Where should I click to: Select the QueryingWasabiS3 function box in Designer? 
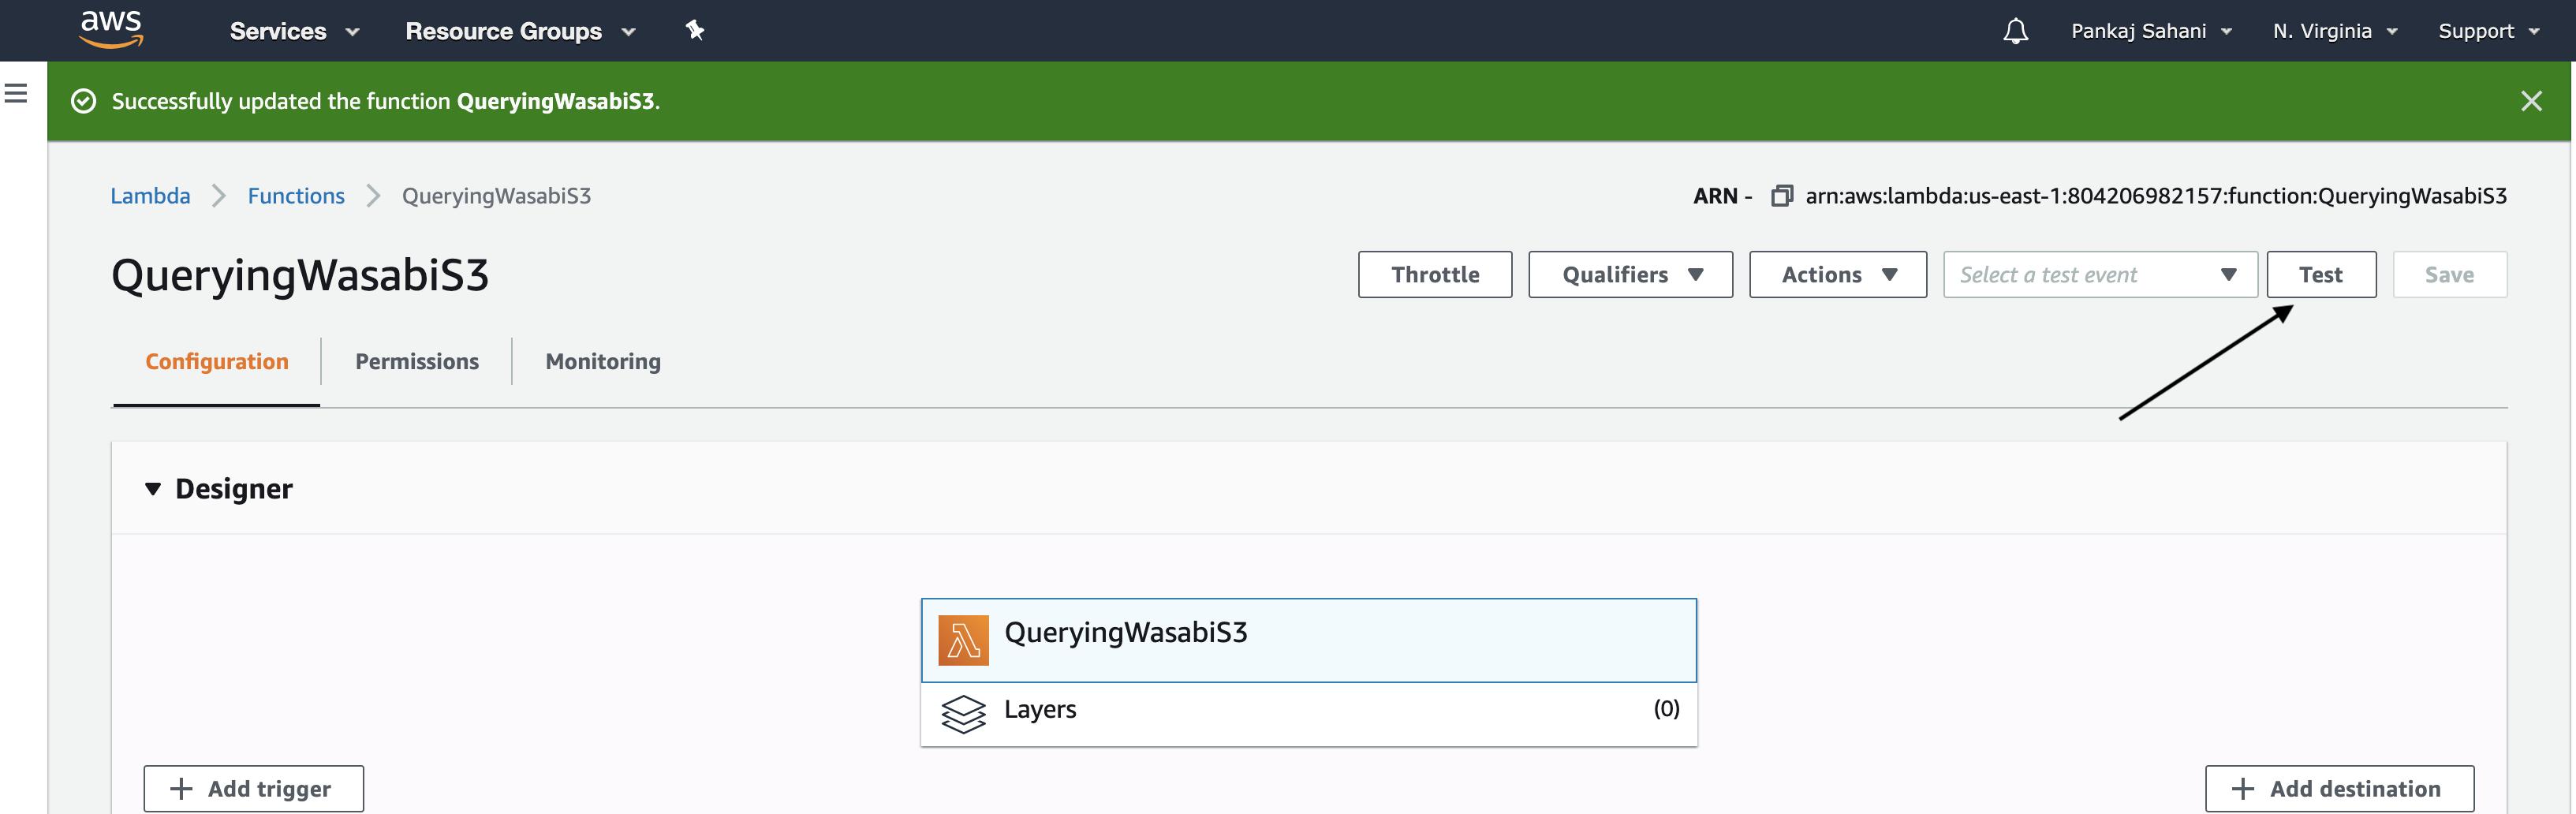(1308, 640)
